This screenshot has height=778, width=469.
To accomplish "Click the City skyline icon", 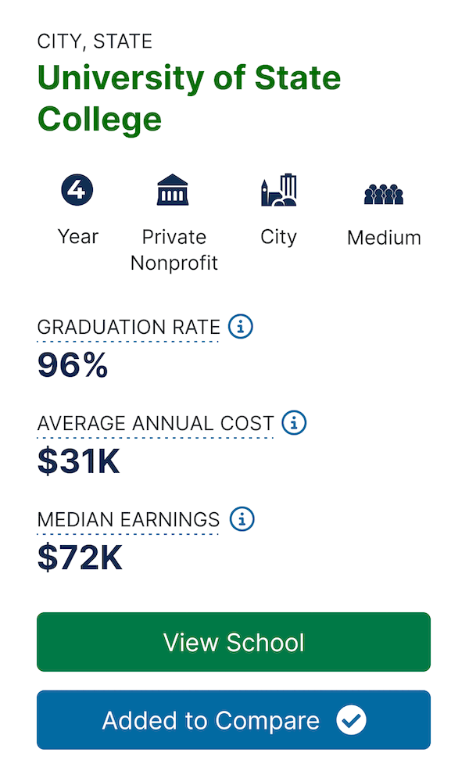I will [278, 189].
